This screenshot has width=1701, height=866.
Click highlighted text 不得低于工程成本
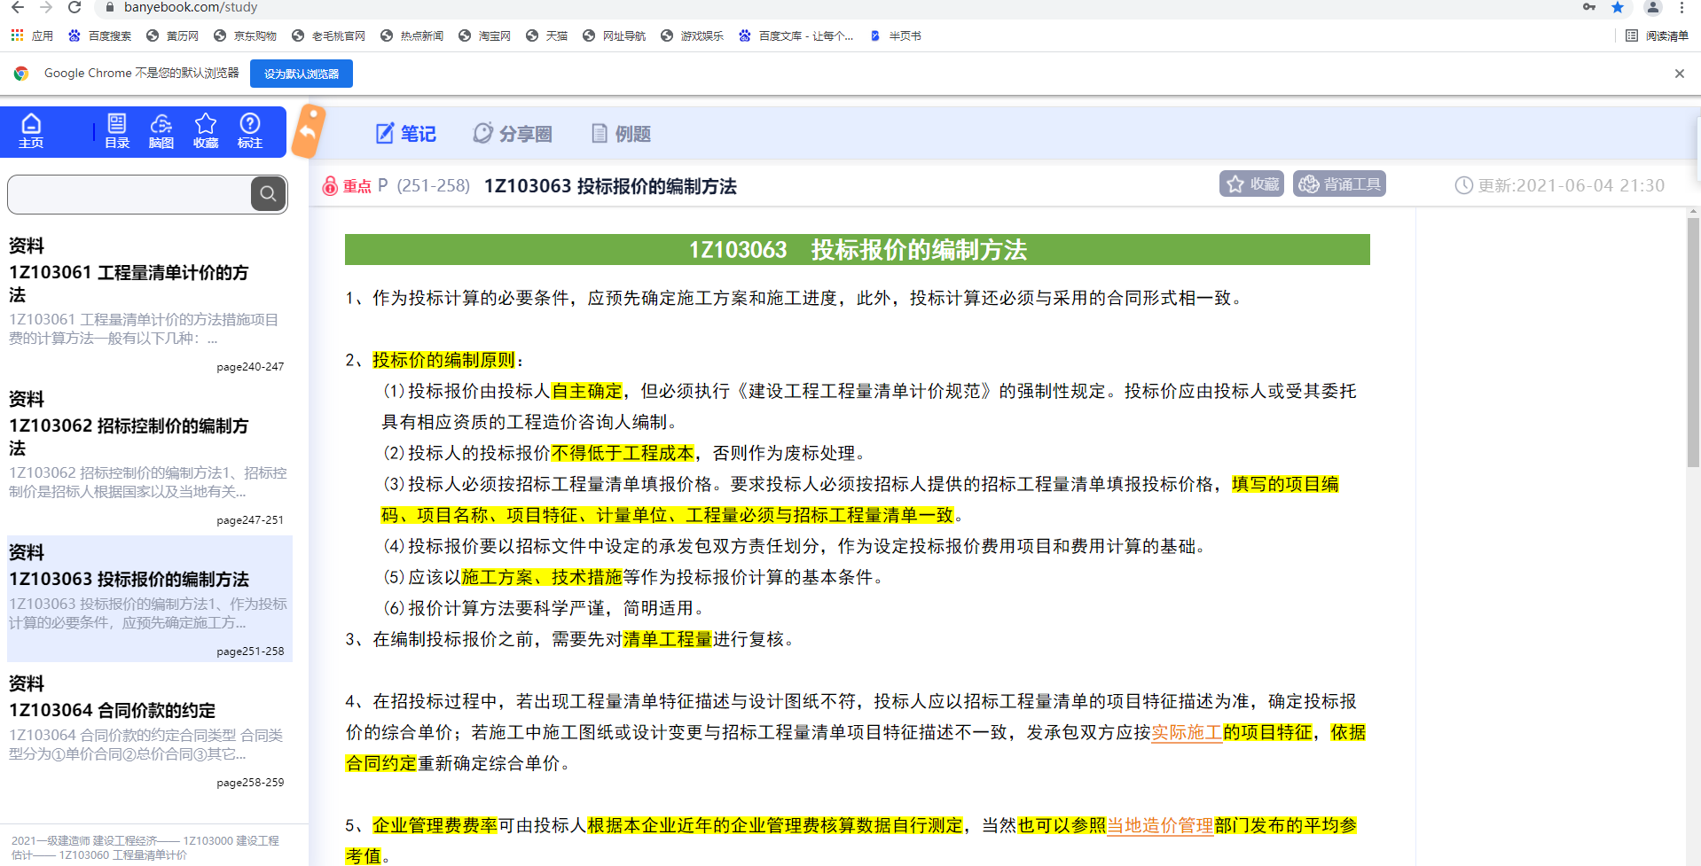[x=623, y=453]
